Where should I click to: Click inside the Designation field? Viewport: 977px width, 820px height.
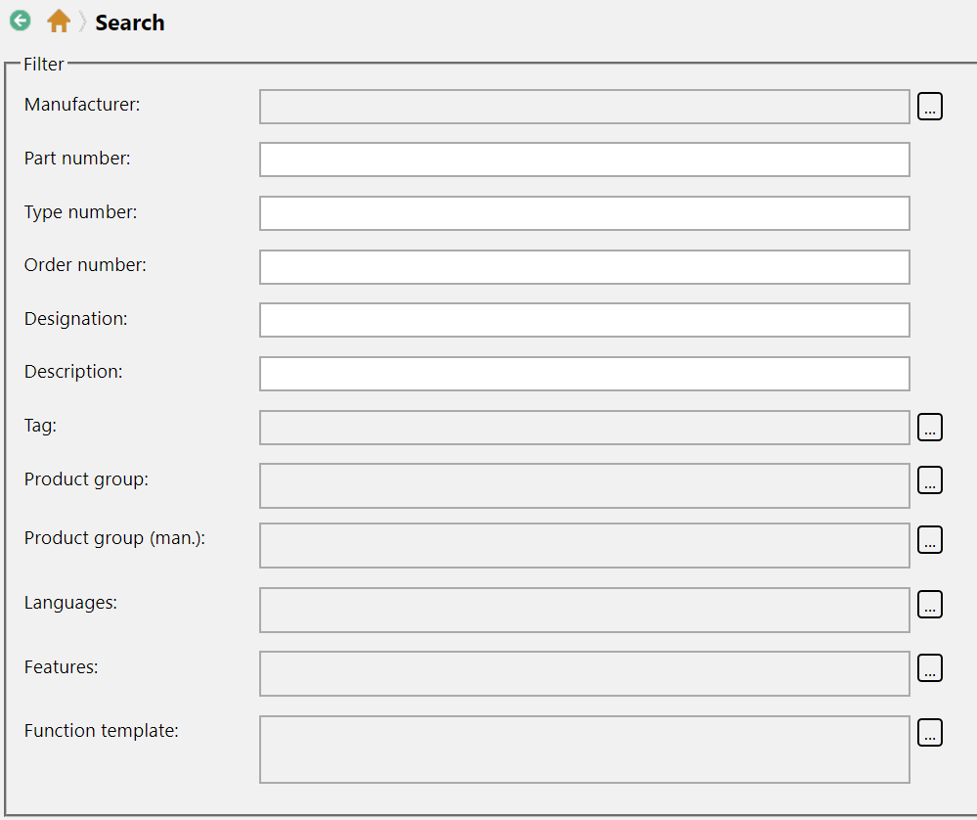point(583,319)
